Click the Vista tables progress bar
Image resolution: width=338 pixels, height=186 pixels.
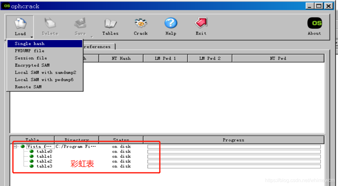click(x=234, y=147)
